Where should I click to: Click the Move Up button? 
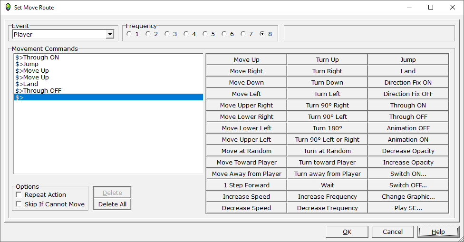point(246,59)
